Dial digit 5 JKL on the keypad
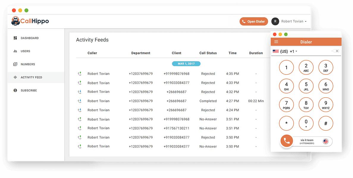This screenshot has height=178, width=353. pyautogui.click(x=306, y=86)
